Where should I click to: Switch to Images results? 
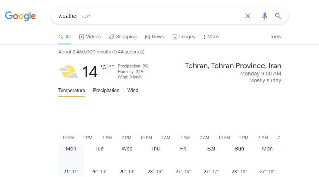tap(184, 37)
